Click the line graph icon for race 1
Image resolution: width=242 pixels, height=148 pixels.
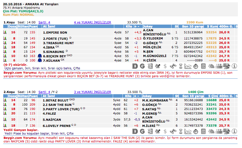pyautogui.click(x=188, y=66)
